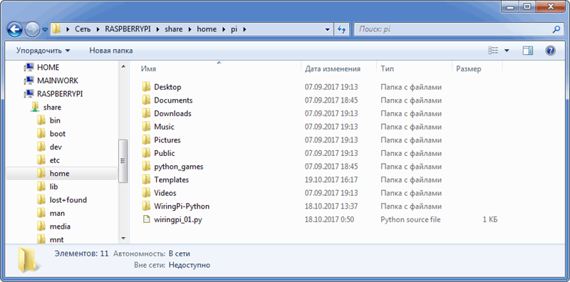Refresh the folder with the refresh button
Image resolution: width=570 pixels, height=282 pixels.
click(x=341, y=29)
